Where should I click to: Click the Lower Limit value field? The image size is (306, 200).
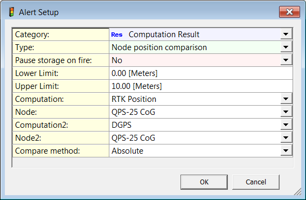(x=200, y=73)
